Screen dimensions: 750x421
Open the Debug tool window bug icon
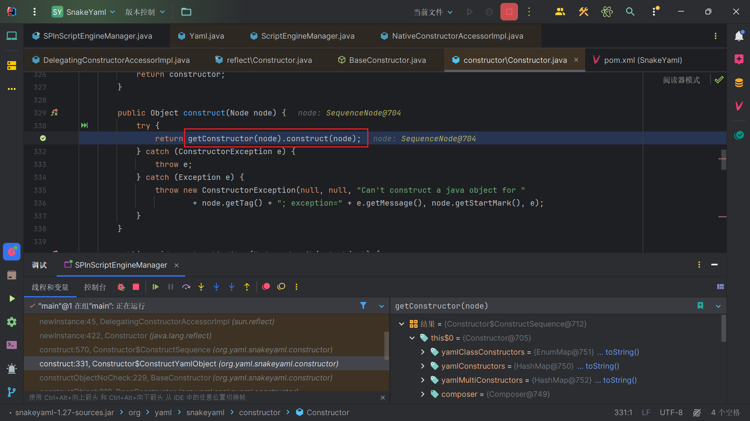12,252
